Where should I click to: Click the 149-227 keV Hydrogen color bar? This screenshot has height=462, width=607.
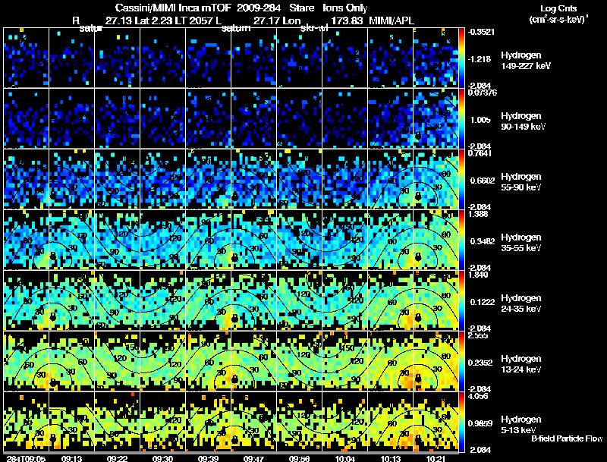coord(463,58)
